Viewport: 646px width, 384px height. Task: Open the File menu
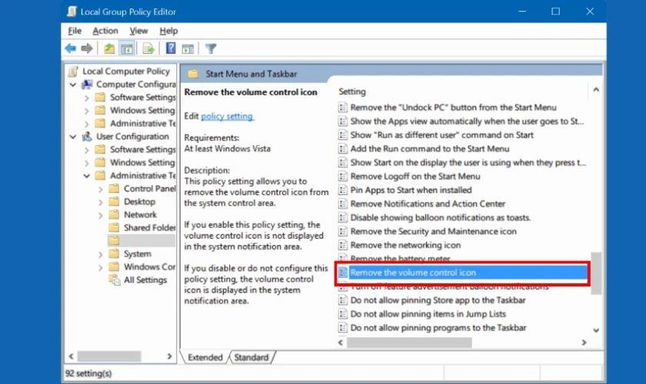75,31
